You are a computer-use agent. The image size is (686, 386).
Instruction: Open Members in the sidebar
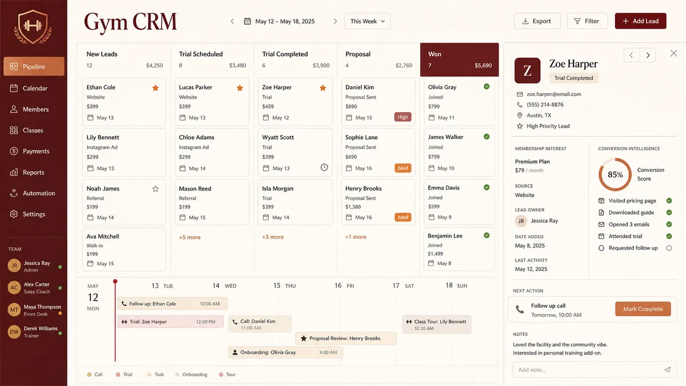[x=34, y=109]
